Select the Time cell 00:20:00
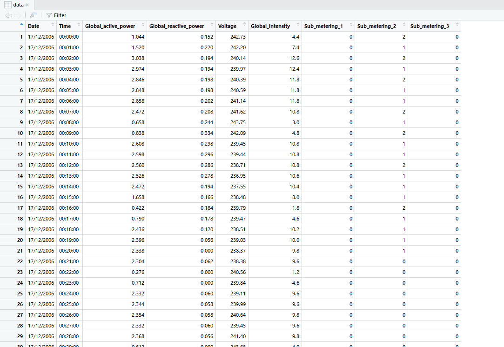Viewport: 504px width, 347px height. pyautogui.click(x=69, y=251)
